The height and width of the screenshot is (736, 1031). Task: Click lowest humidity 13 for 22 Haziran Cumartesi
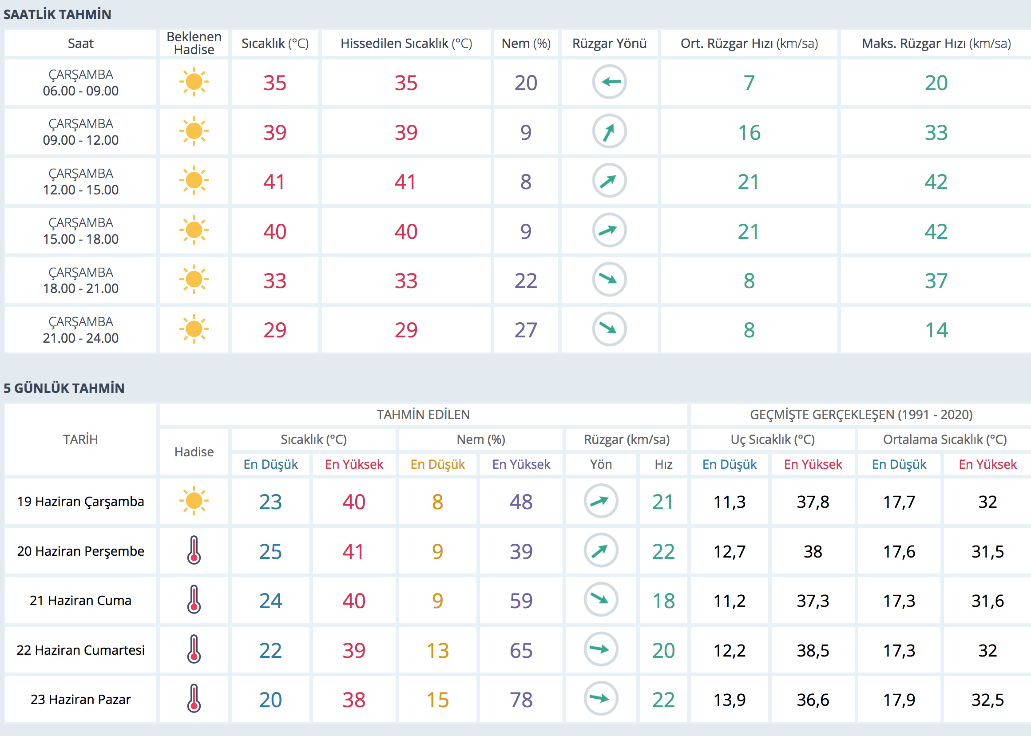438,650
